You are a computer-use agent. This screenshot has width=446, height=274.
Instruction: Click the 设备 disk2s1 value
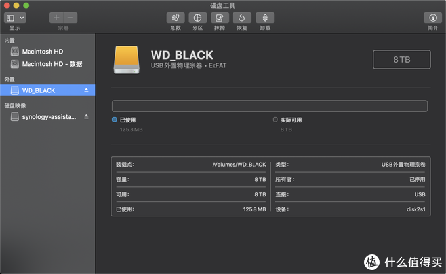point(416,209)
